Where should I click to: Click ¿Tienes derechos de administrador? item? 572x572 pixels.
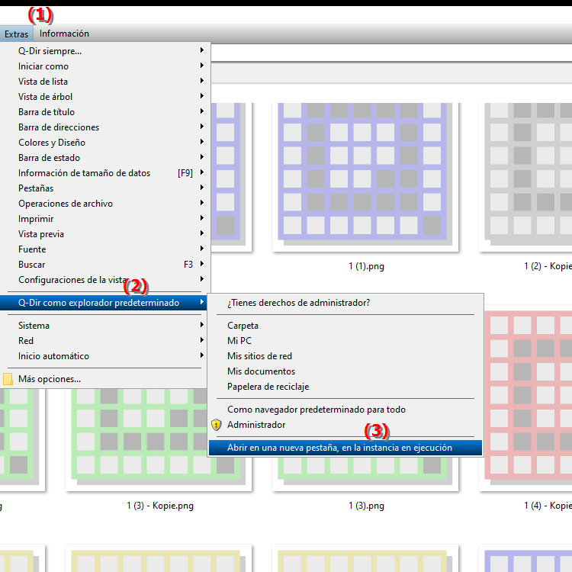point(298,303)
